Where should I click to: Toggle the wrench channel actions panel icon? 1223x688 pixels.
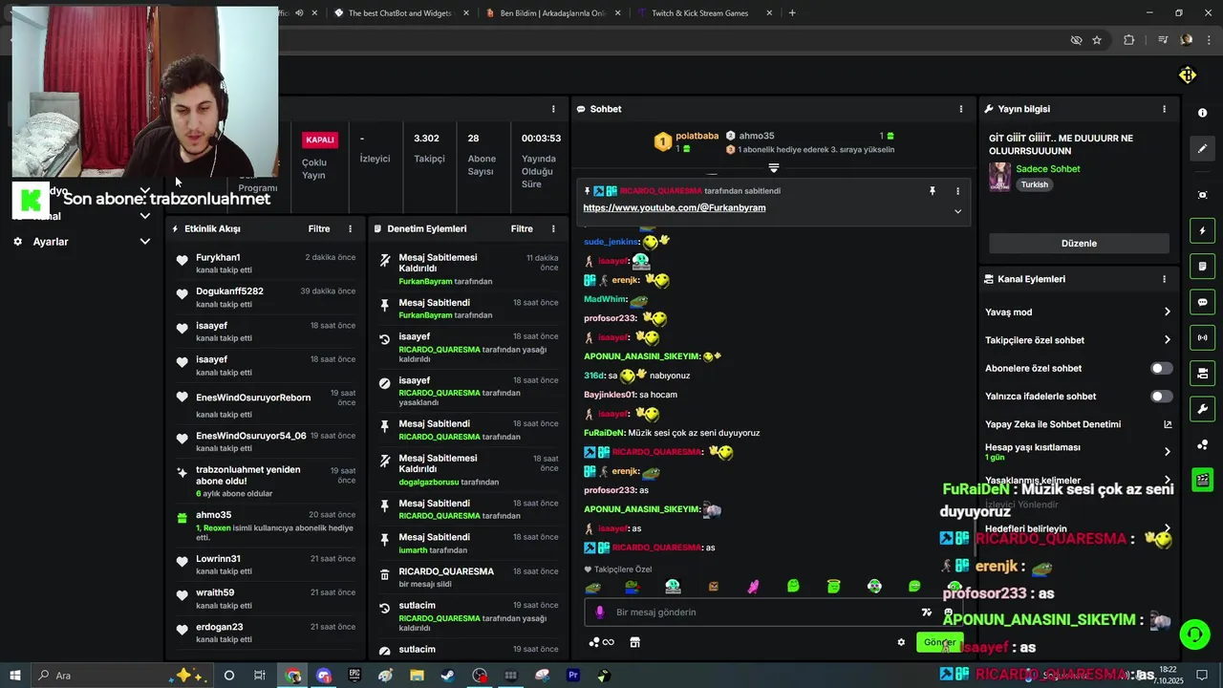pos(1202,409)
